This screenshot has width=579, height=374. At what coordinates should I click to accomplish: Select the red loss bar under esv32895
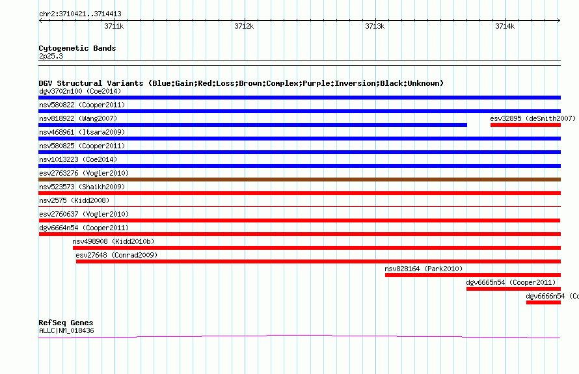tap(526, 125)
